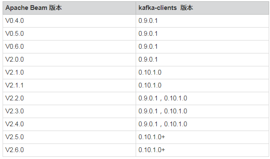Click the V2.1.1 version cell
The height and width of the screenshot is (159, 270).
coord(69,85)
